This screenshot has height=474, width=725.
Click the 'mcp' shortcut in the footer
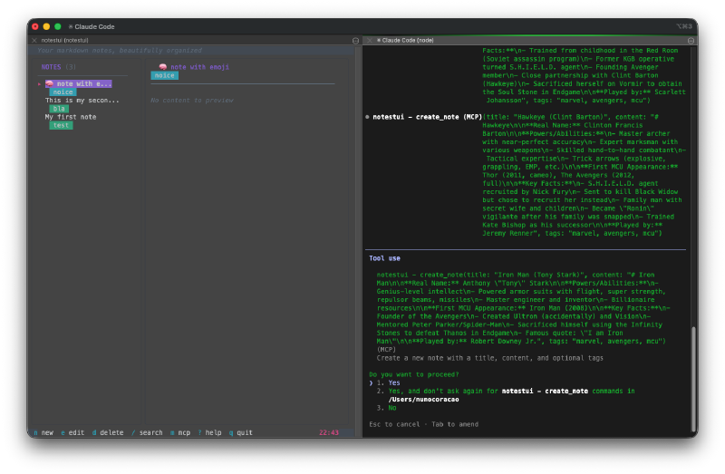tap(180, 433)
